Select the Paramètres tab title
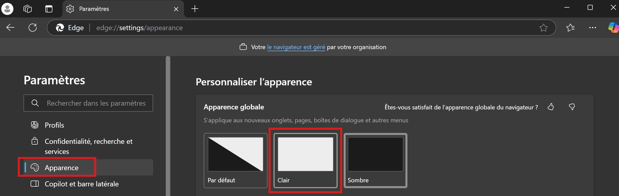 [94, 9]
